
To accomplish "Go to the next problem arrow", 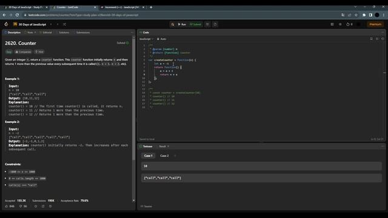I will (x=58, y=24).
